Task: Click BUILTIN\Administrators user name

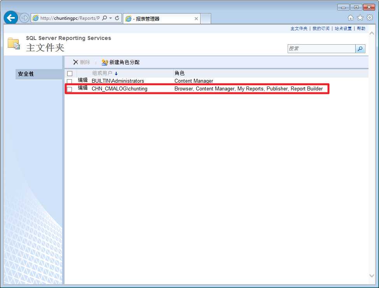Action: (x=118, y=81)
